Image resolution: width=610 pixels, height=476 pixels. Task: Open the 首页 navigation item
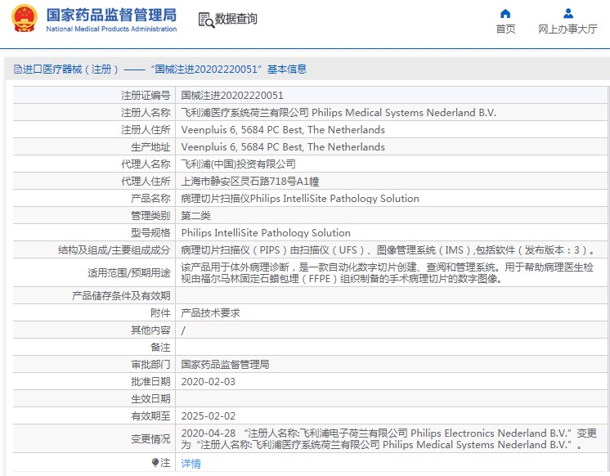pos(505,29)
